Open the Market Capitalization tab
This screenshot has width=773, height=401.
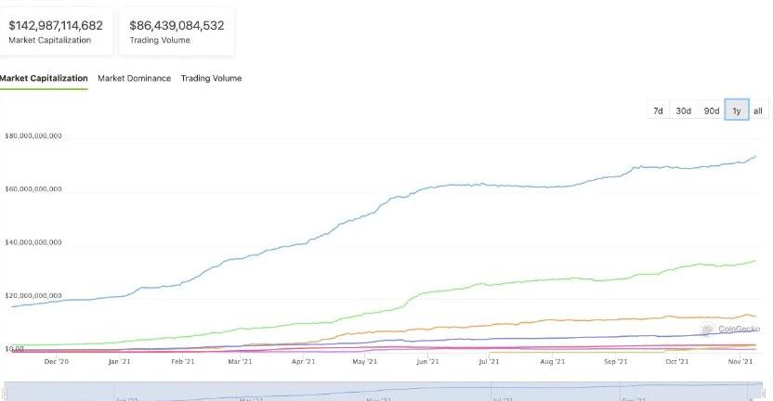(x=44, y=79)
